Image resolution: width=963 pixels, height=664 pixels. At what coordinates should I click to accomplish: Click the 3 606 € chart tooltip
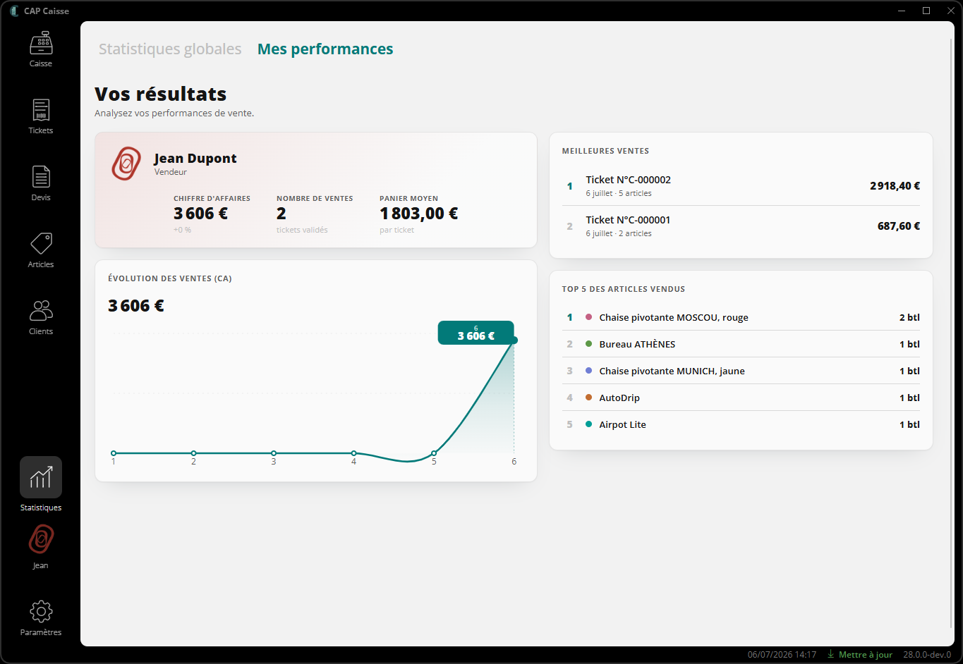coord(476,333)
